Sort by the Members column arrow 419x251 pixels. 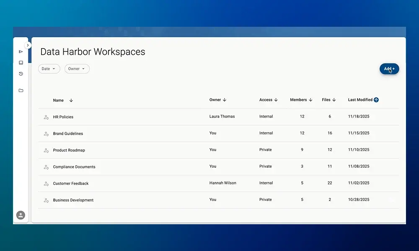pyautogui.click(x=310, y=100)
